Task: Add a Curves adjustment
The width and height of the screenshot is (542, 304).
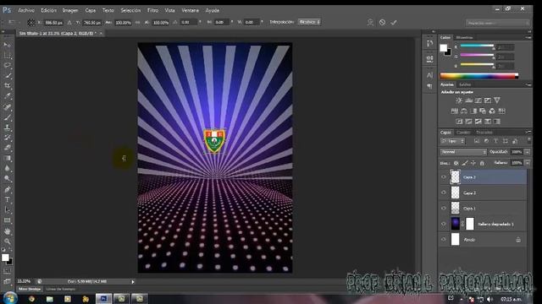Action: point(478,100)
